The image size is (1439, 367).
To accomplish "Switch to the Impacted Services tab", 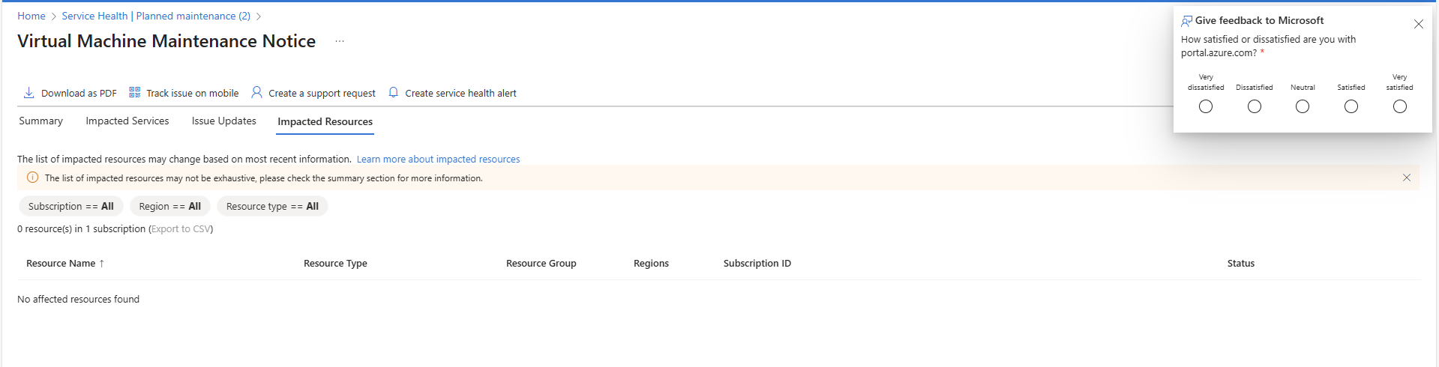I will (127, 121).
